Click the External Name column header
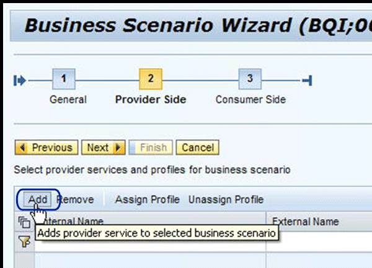The image size is (372, 268). point(305,222)
